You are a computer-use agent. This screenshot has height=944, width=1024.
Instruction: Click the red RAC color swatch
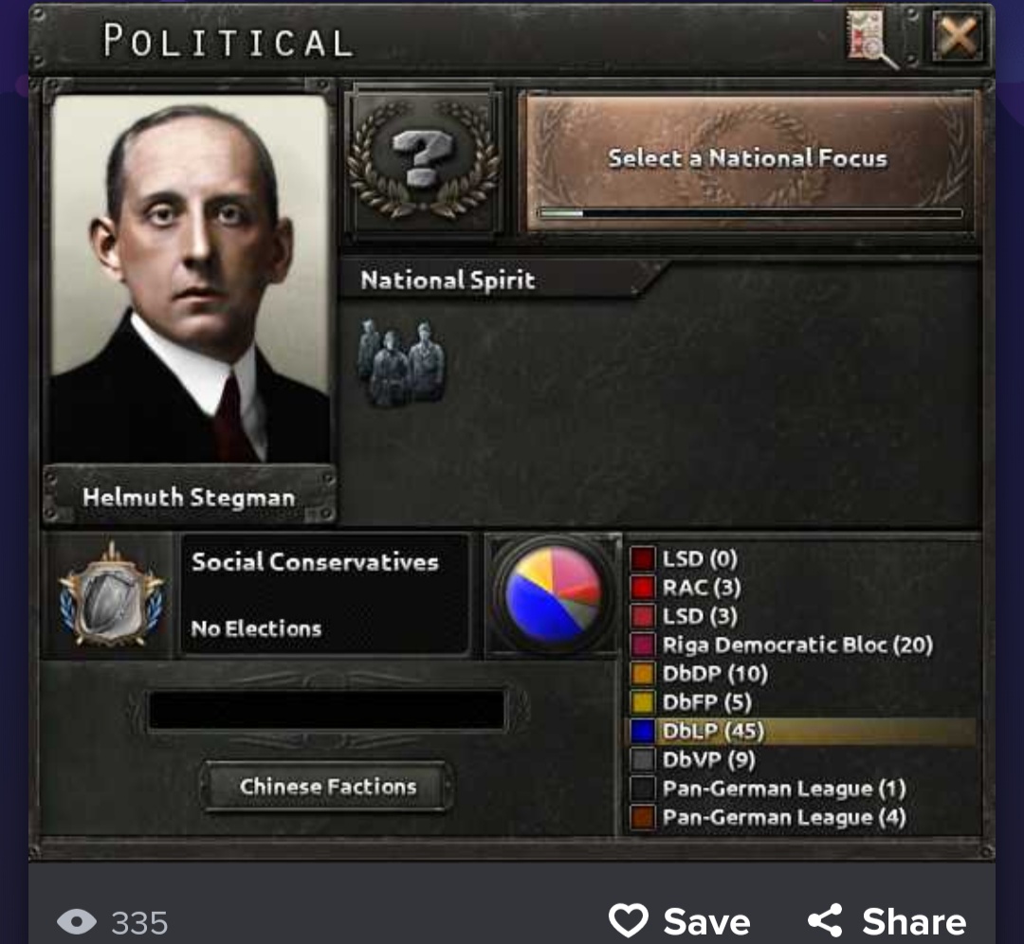coord(643,588)
